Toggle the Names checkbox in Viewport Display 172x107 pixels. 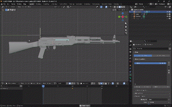tap(149, 102)
